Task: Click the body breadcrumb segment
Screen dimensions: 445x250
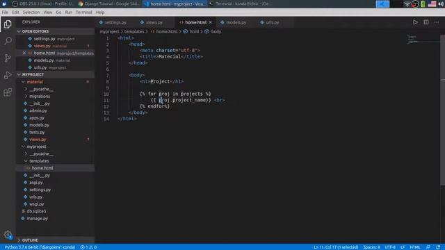Action: 213,32
